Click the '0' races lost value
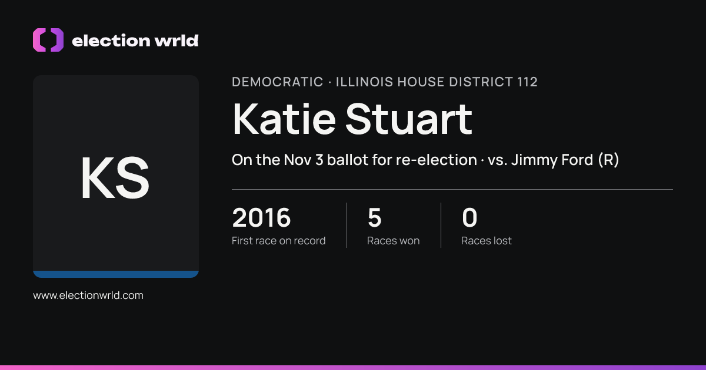This screenshot has height=370, width=706. (469, 218)
